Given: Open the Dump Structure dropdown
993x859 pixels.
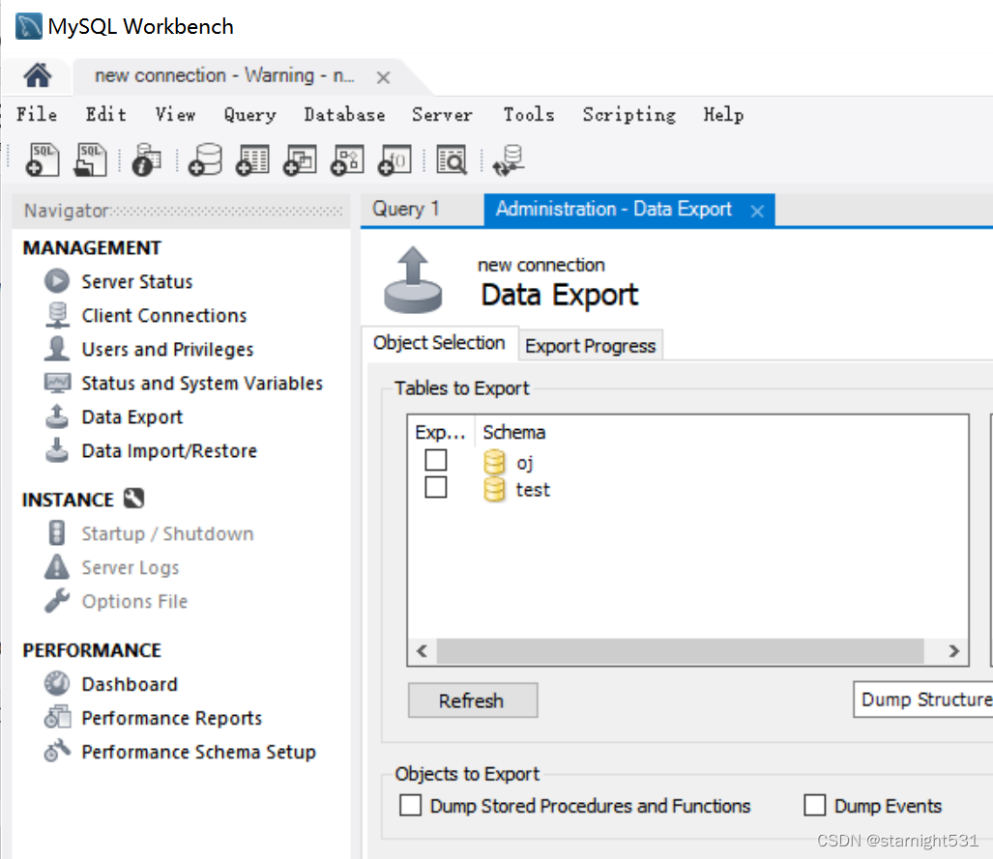Looking at the screenshot, I should pos(922,700).
